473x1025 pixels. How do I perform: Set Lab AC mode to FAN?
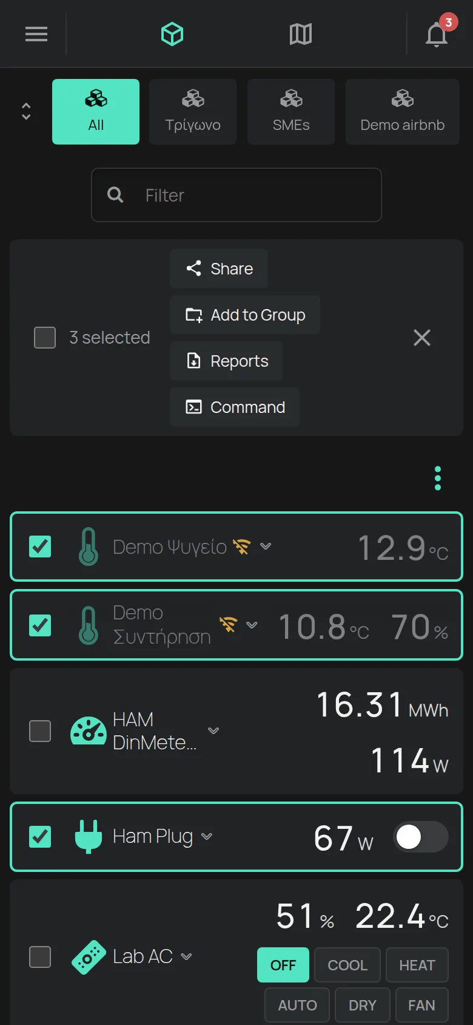tap(421, 1005)
